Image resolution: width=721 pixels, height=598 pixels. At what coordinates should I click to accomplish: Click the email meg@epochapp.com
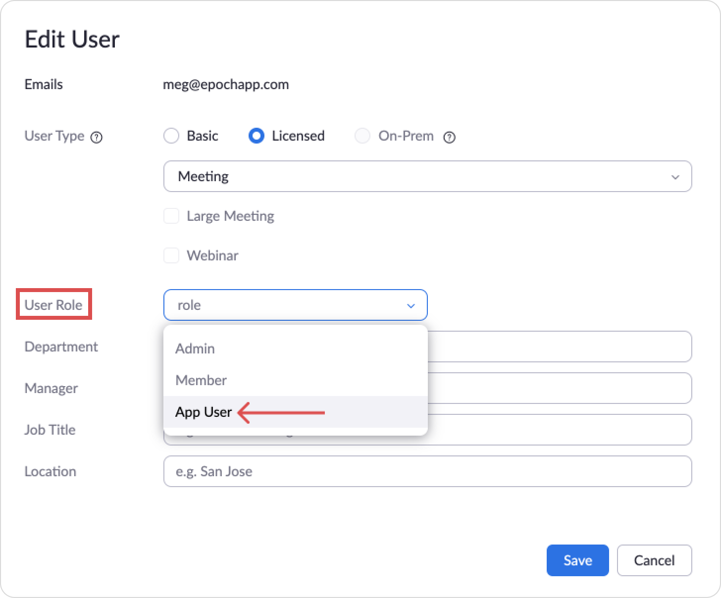coord(226,84)
